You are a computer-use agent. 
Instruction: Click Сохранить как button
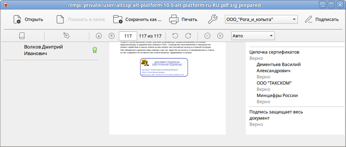137,19
